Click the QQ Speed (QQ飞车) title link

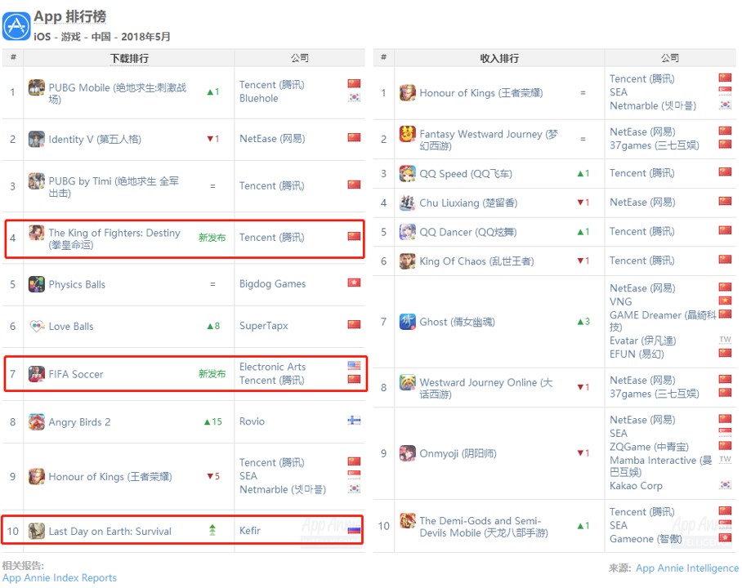tap(466, 174)
